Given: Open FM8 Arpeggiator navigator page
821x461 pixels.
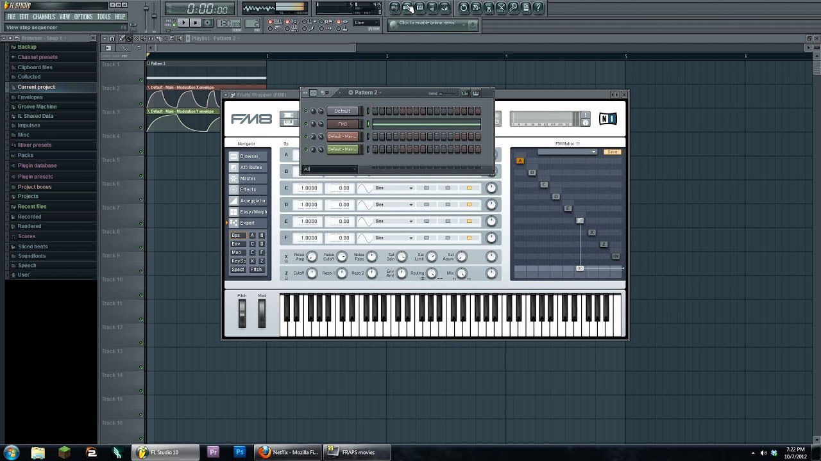Looking at the screenshot, I should [x=250, y=200].
